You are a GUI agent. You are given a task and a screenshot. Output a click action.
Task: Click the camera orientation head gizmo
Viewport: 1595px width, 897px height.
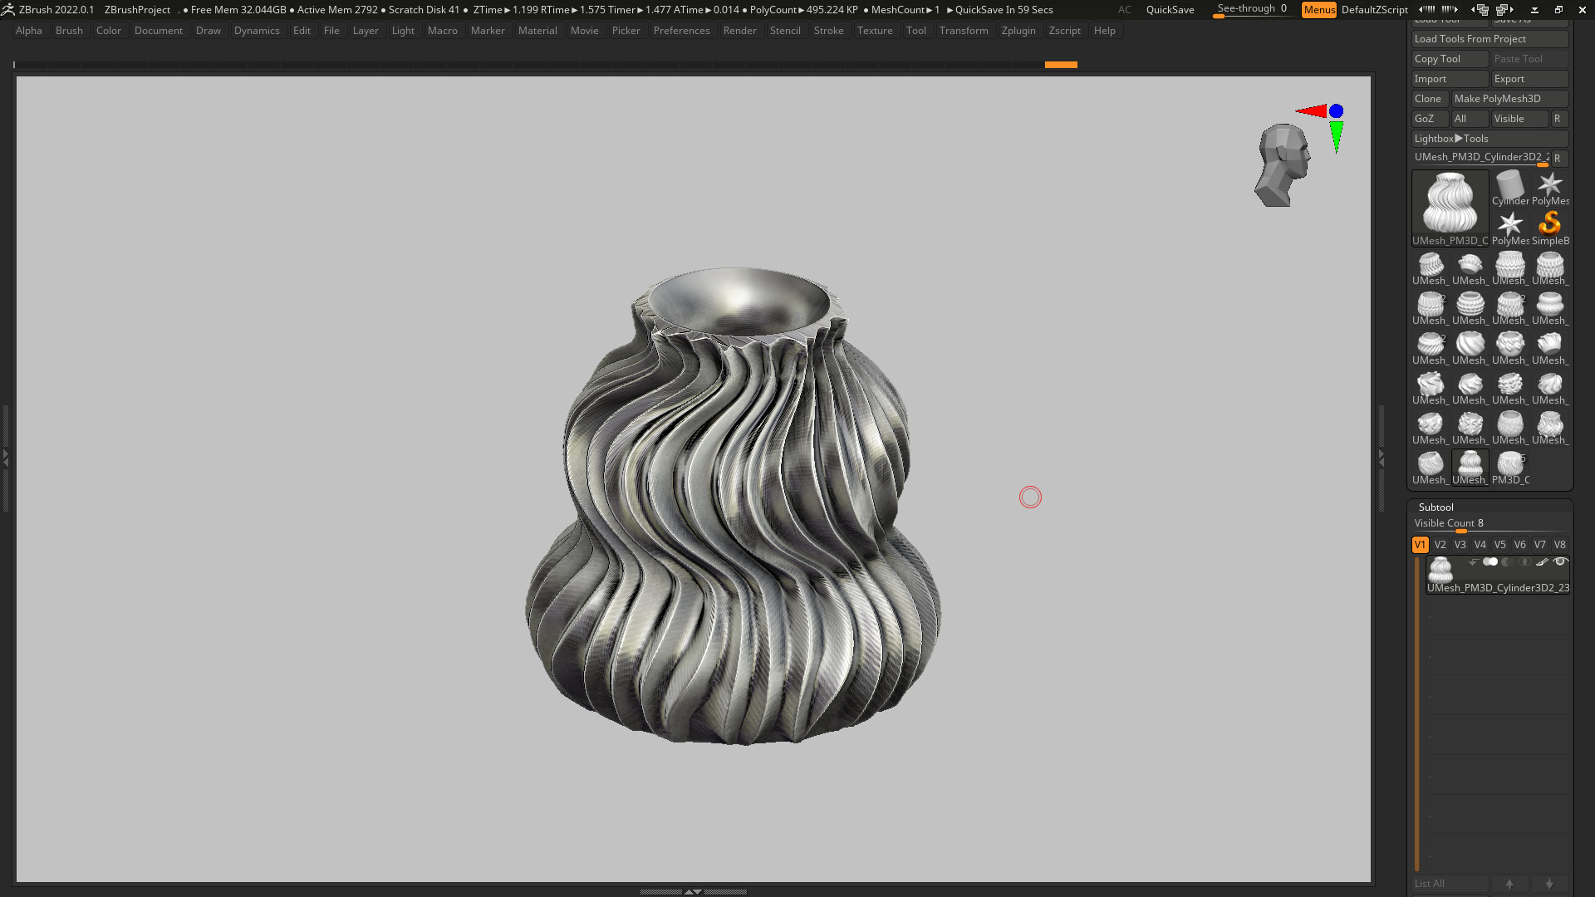[x=1283, y=165]
